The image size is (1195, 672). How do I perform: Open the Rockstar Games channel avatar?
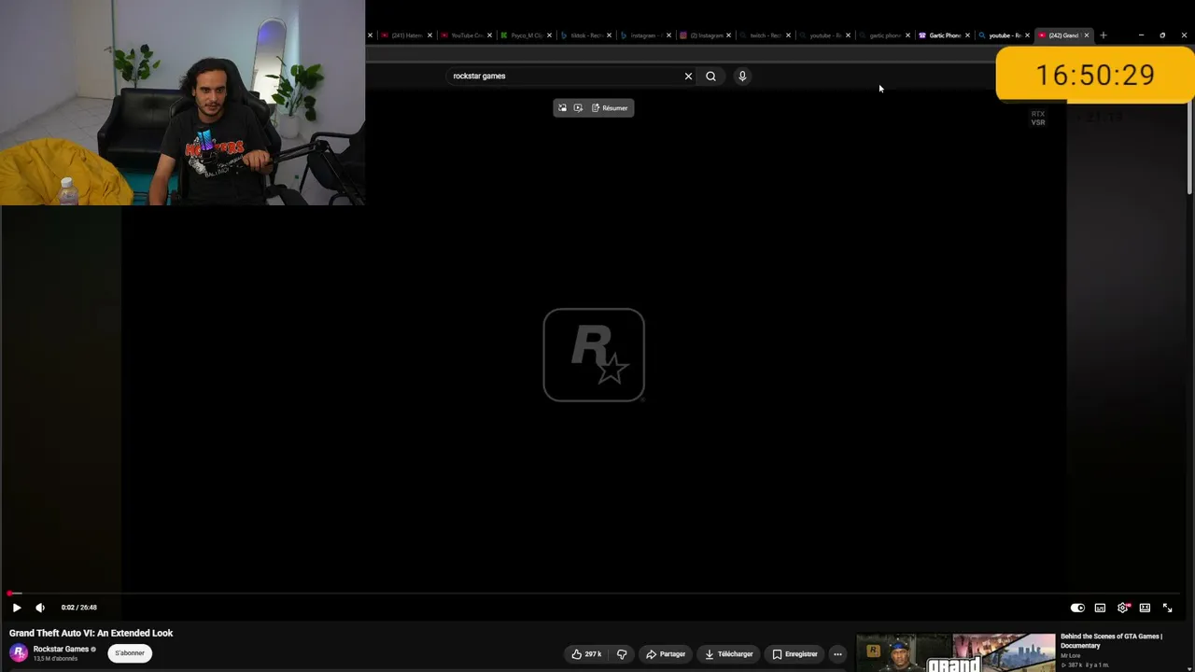coord(19,653)
